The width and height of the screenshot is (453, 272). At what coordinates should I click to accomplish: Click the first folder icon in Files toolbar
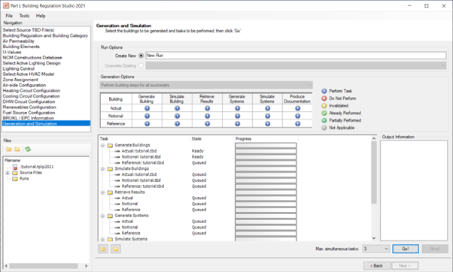click(x=9, y=149)
